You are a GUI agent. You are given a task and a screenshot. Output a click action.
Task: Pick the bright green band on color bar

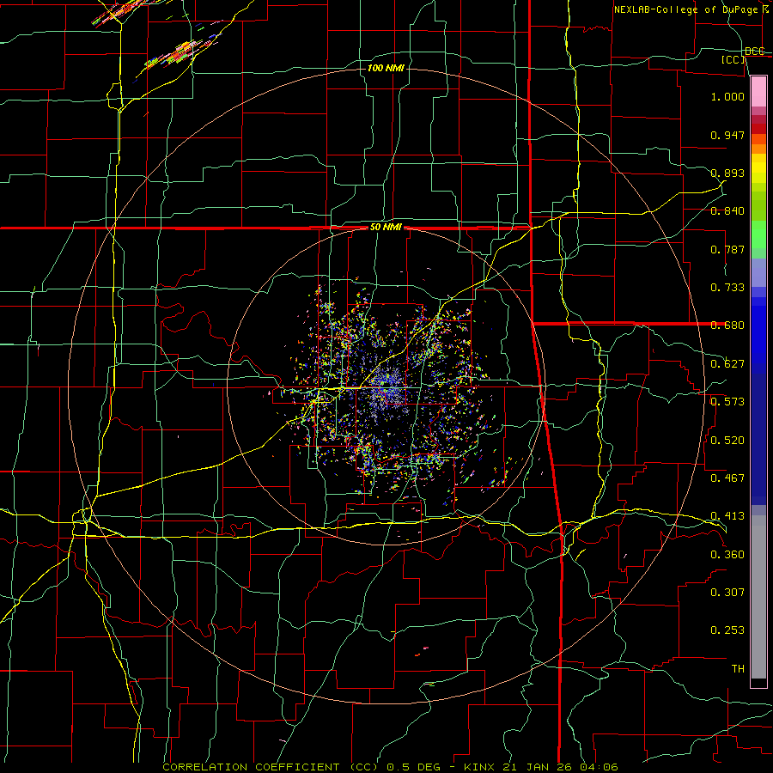(x=758, y=234)
